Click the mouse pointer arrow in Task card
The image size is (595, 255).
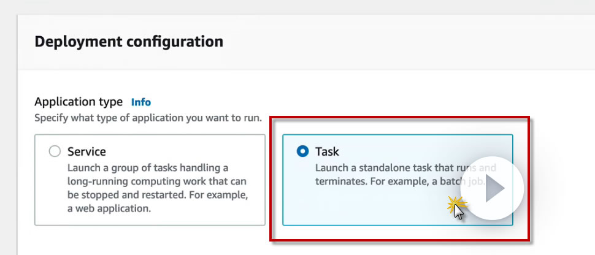(459, 211)
